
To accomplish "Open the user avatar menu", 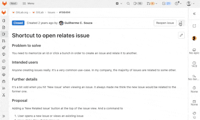I will point(190,4).
